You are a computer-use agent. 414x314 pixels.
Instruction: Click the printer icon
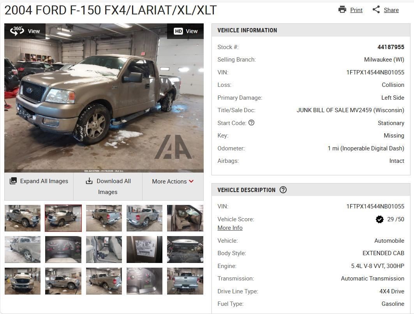pos(342,9)
